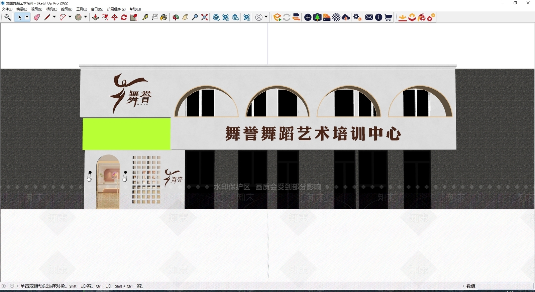Open the Enscape checkered sphere material editor
535x292 pixels.
click(336, 17)
